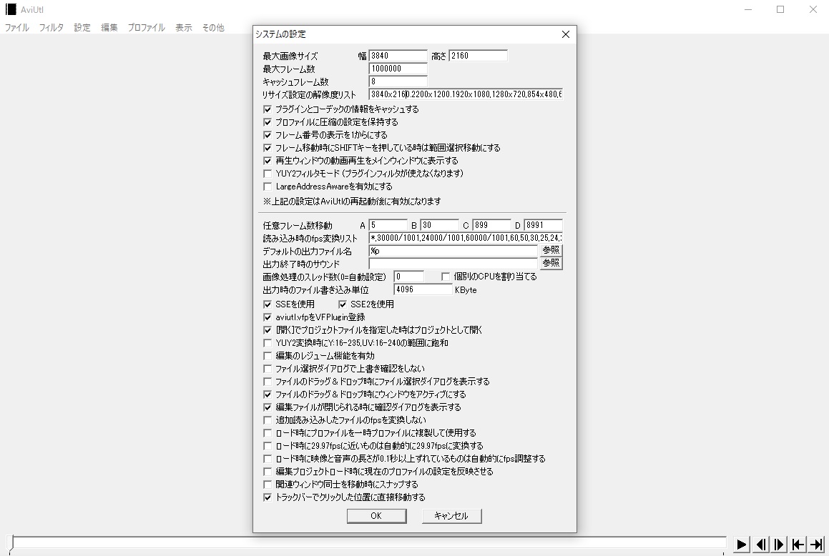Click the キャッシュフレーム数 field

(398, 81)
